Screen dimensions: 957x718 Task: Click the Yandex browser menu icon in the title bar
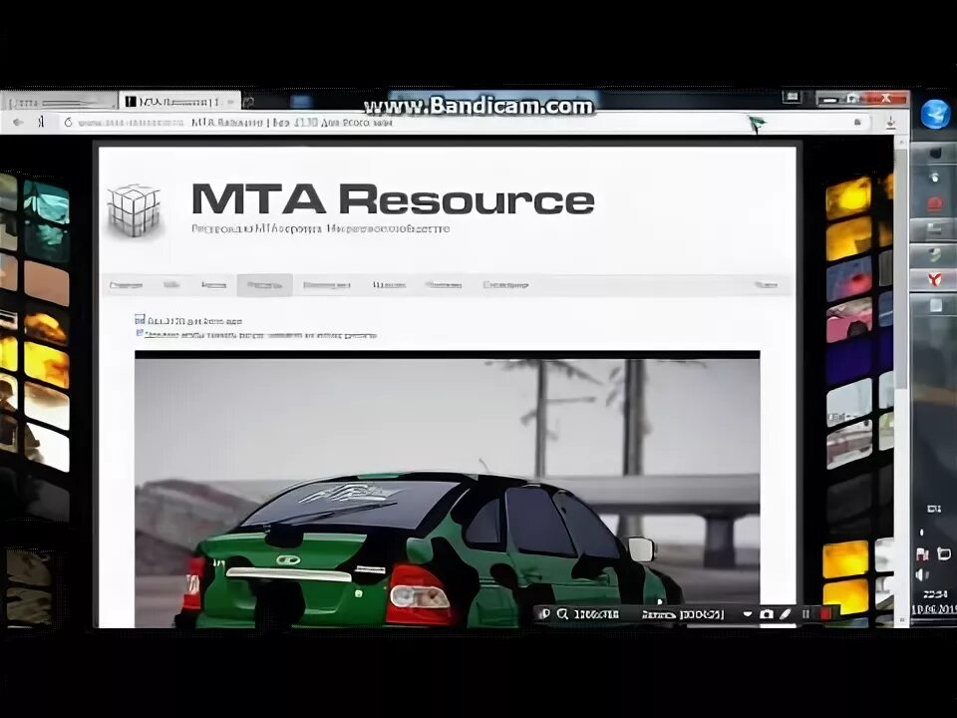pyautogui.click(x=792, y=97)
